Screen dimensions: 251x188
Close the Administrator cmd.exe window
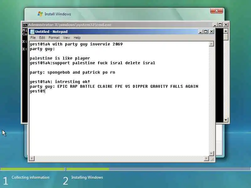pos(226,25)
